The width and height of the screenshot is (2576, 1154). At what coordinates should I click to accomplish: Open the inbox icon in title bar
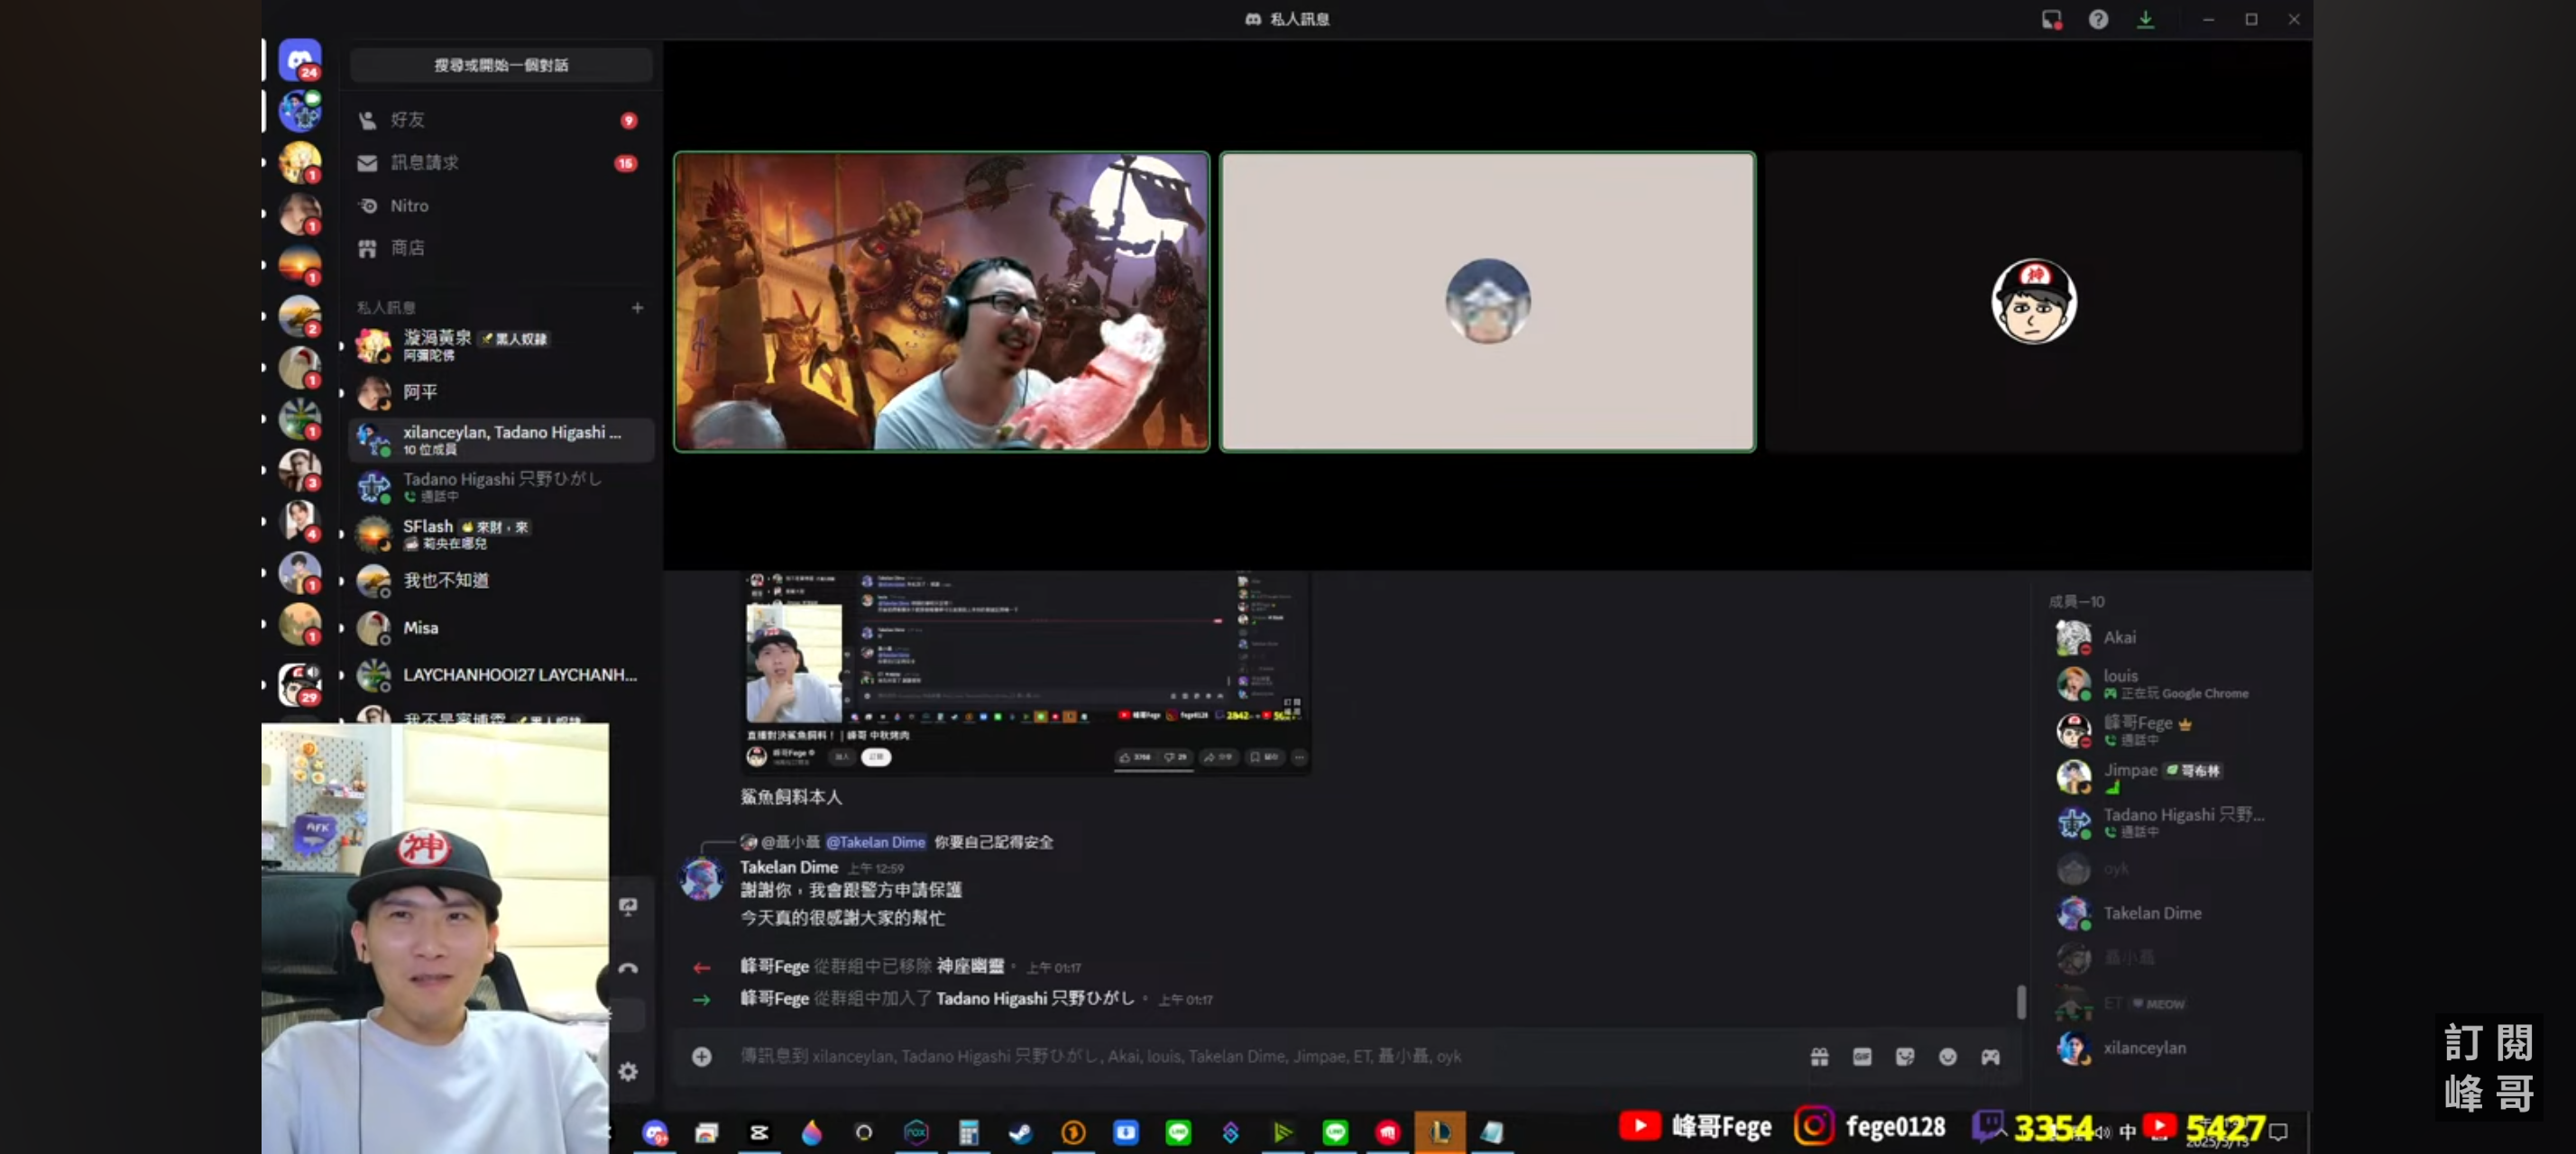tap(2051, 20)
